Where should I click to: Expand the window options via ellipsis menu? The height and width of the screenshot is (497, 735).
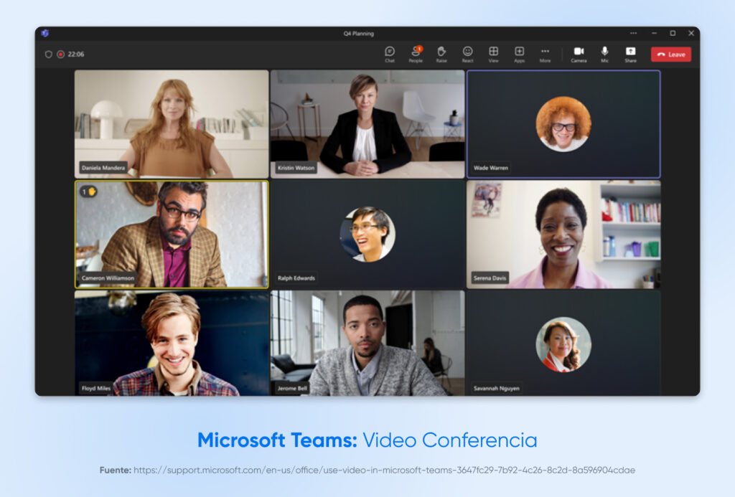[x=635, y=33]
